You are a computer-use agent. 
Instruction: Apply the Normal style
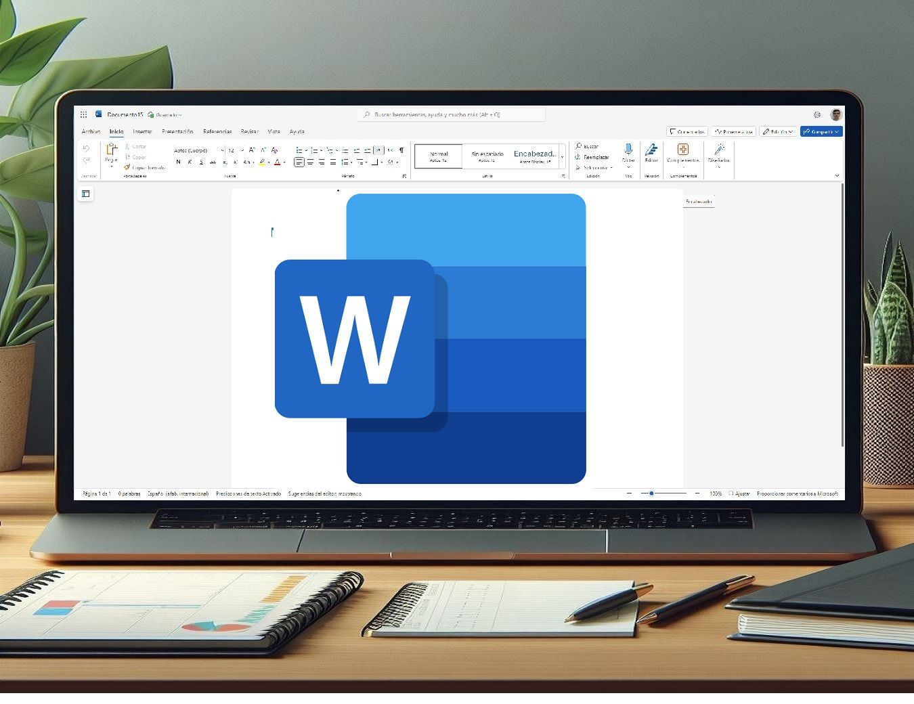(x=438, y=156)
